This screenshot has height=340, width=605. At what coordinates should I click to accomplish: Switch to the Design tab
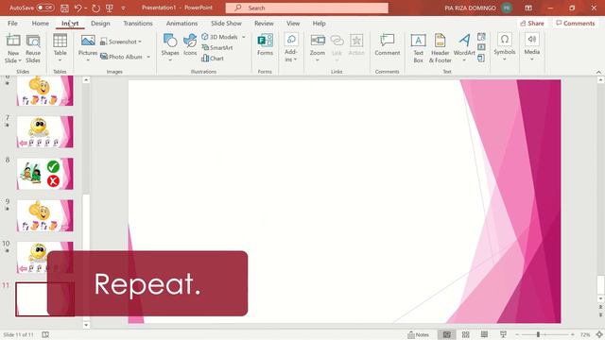point(100,23)
